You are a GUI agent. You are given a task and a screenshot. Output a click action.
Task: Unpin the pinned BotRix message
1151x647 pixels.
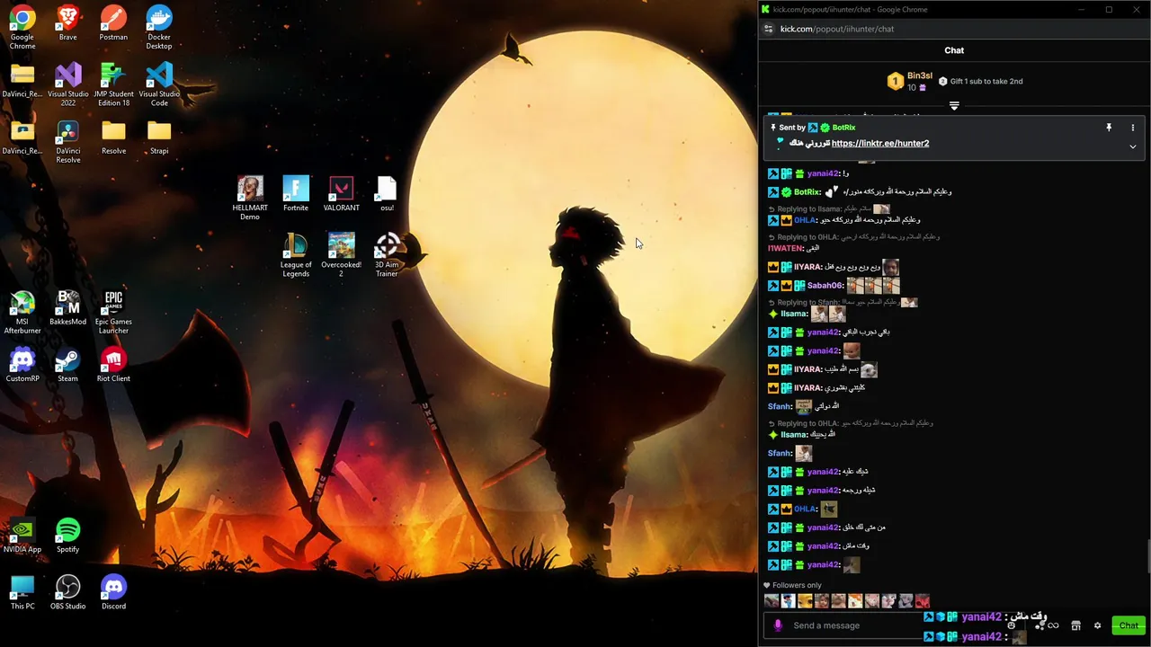[1109, 128]
